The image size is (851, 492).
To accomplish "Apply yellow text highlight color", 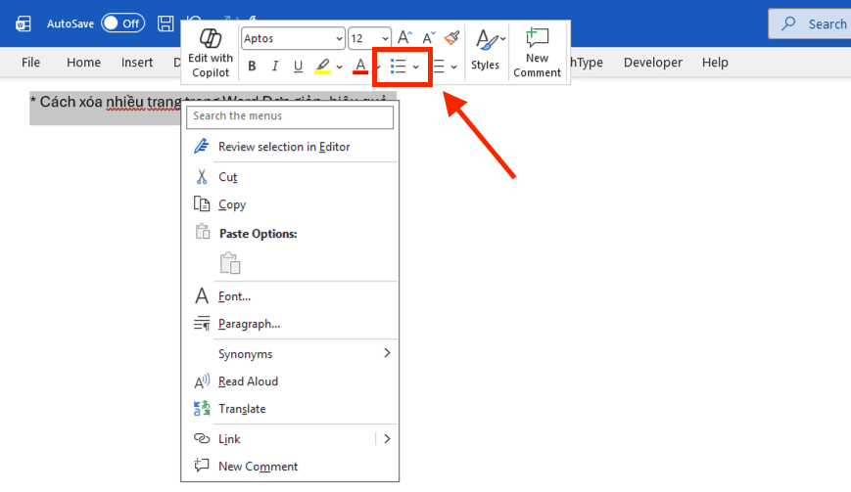I will 322,67.
